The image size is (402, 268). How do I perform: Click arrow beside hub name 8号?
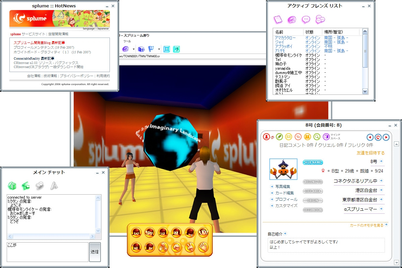pos(381,161)
